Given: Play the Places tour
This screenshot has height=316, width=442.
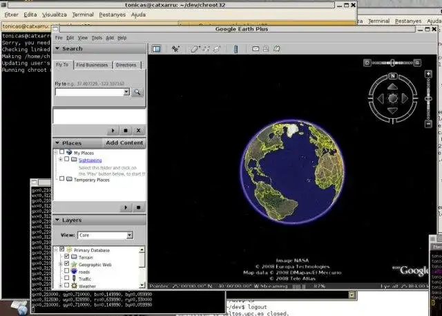Looking at the screenshot, I should click(126, 207).
